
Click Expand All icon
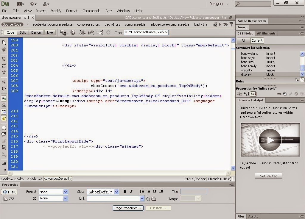[x=4, y=73]
